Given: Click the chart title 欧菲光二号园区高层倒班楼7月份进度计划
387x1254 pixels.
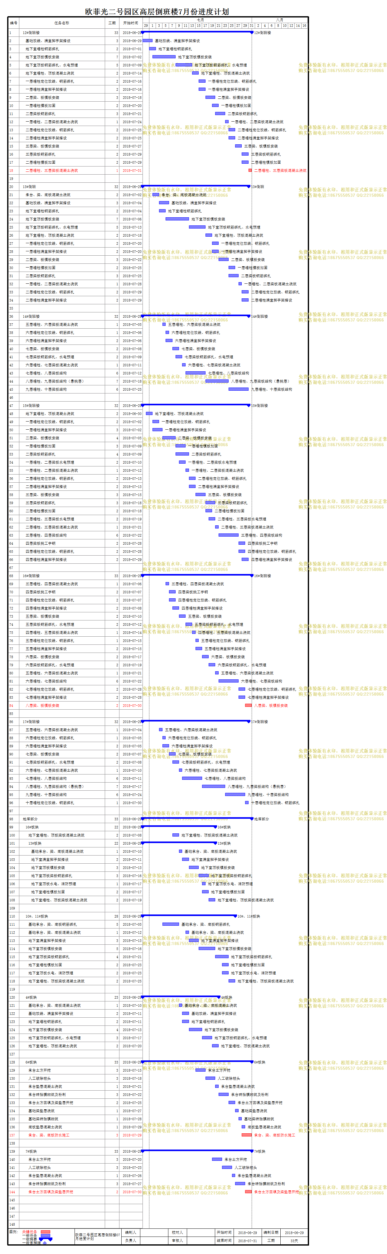Looking at the screenshot, I should (x=157, y=11).
